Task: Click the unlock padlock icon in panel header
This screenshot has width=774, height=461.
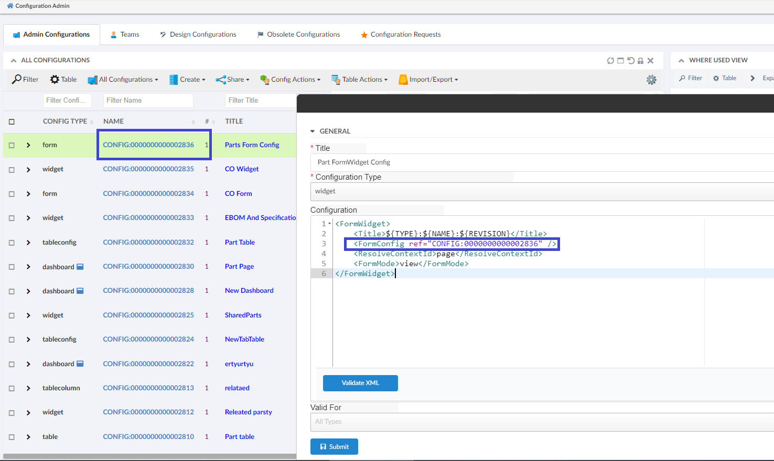Action: pyautogui.click(x=640, y=61)
